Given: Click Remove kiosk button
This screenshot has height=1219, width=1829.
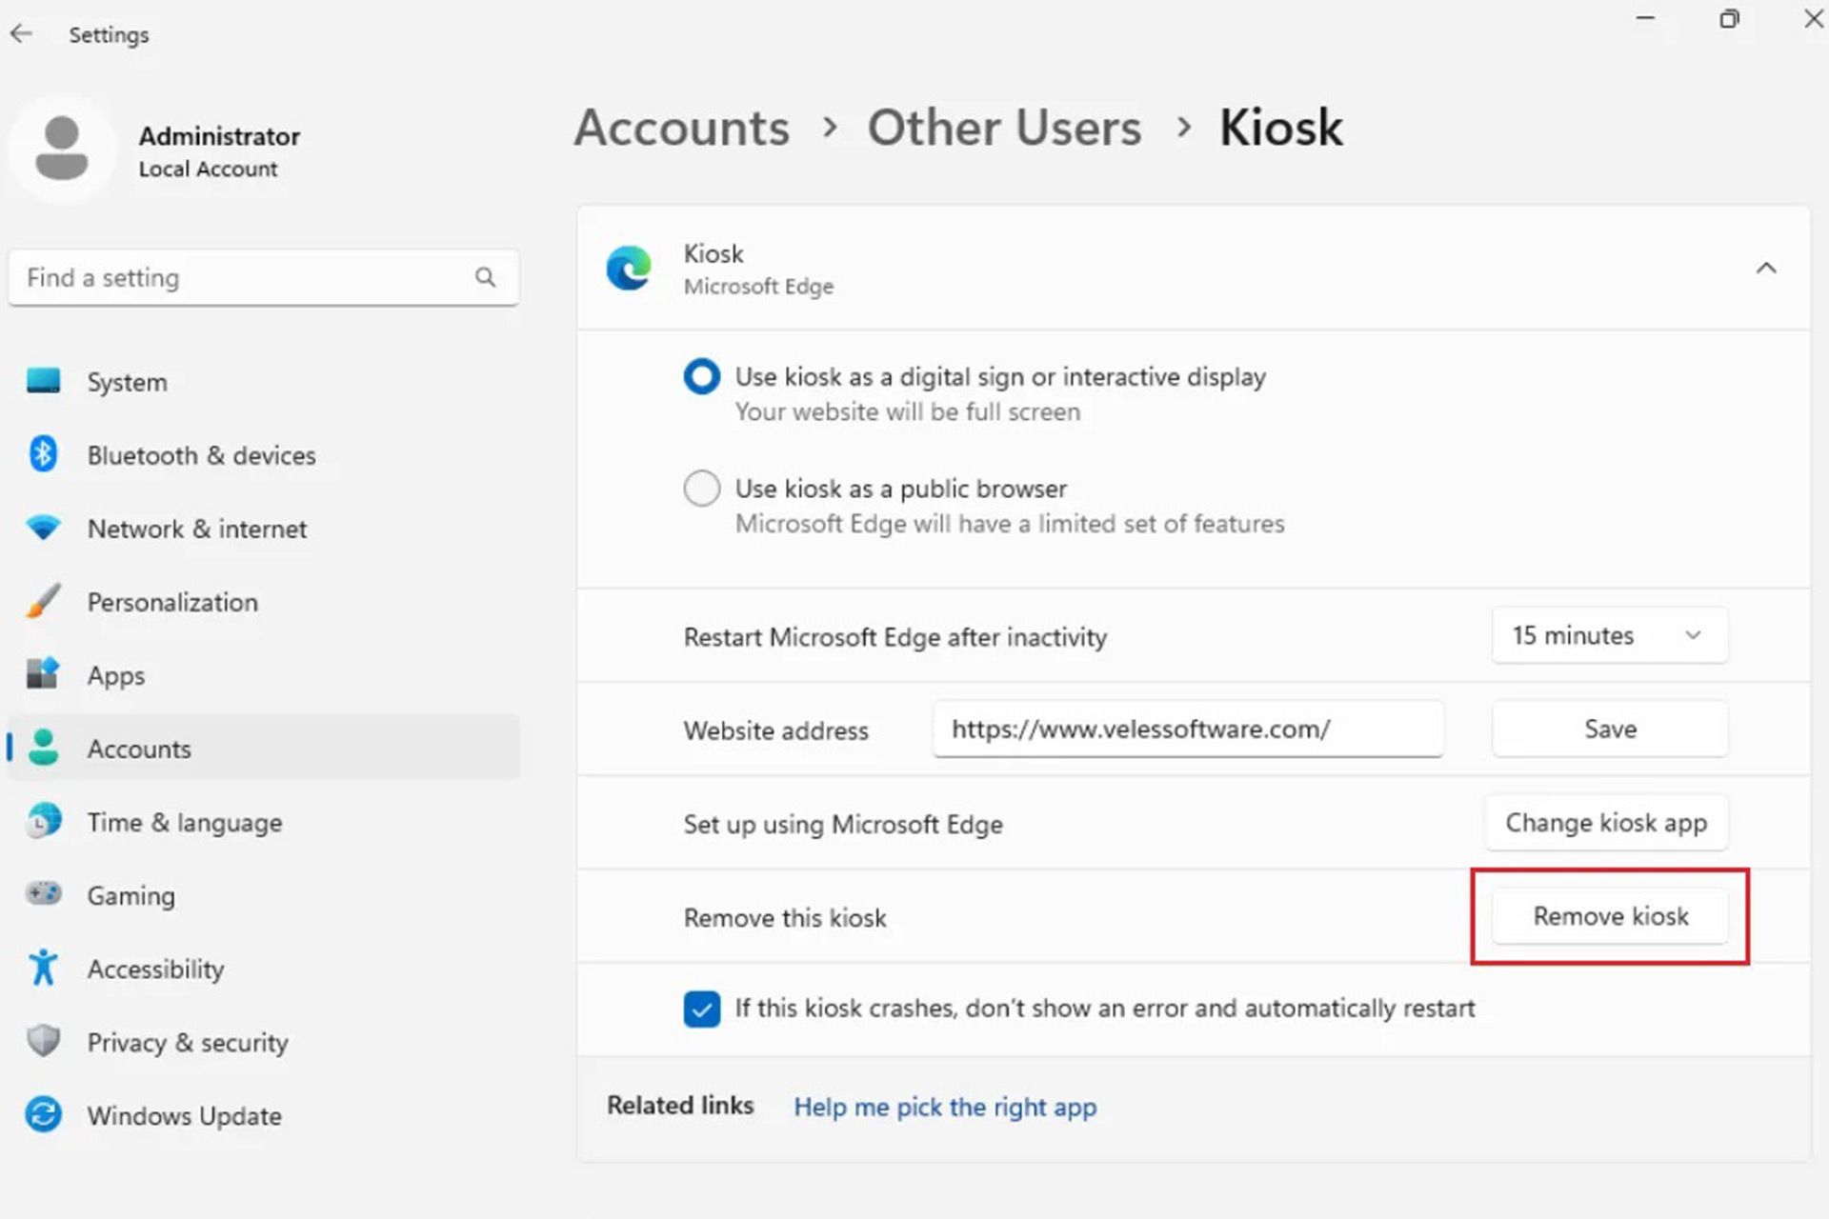Looking at the screenshot, I should click(1610, 916).
